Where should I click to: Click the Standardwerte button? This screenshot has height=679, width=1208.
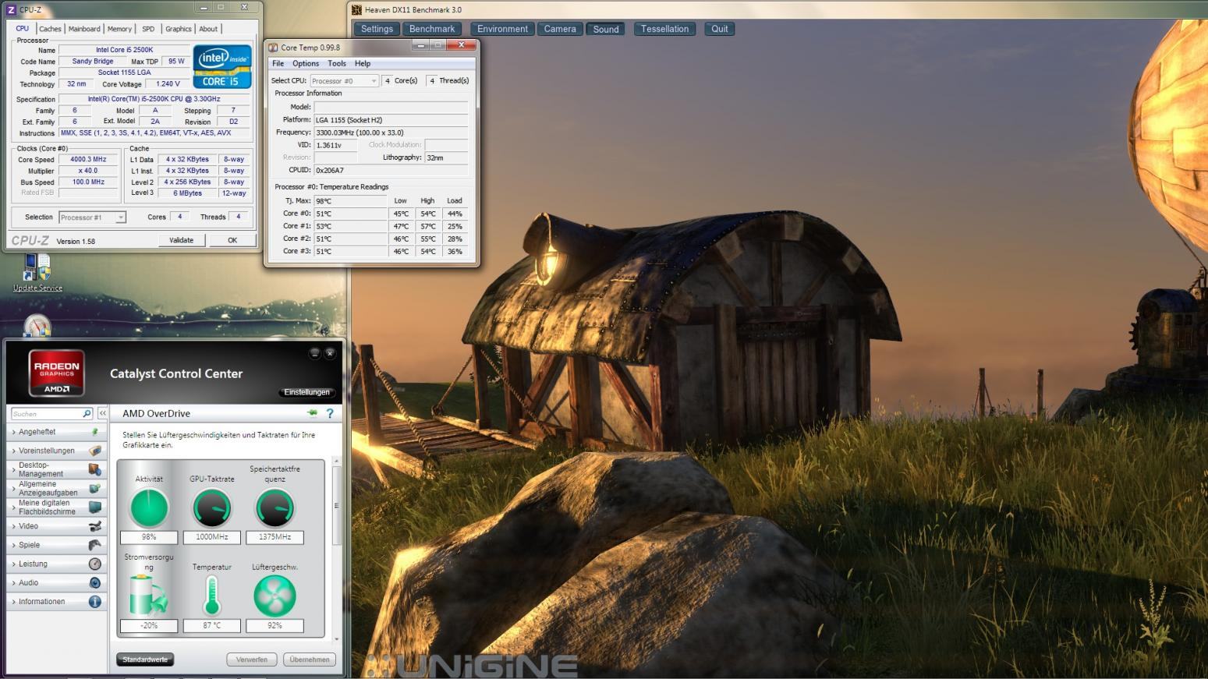pos(145,660)
